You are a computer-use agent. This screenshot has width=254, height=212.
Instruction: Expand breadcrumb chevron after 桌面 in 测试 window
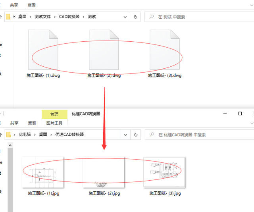pos(31,17)
